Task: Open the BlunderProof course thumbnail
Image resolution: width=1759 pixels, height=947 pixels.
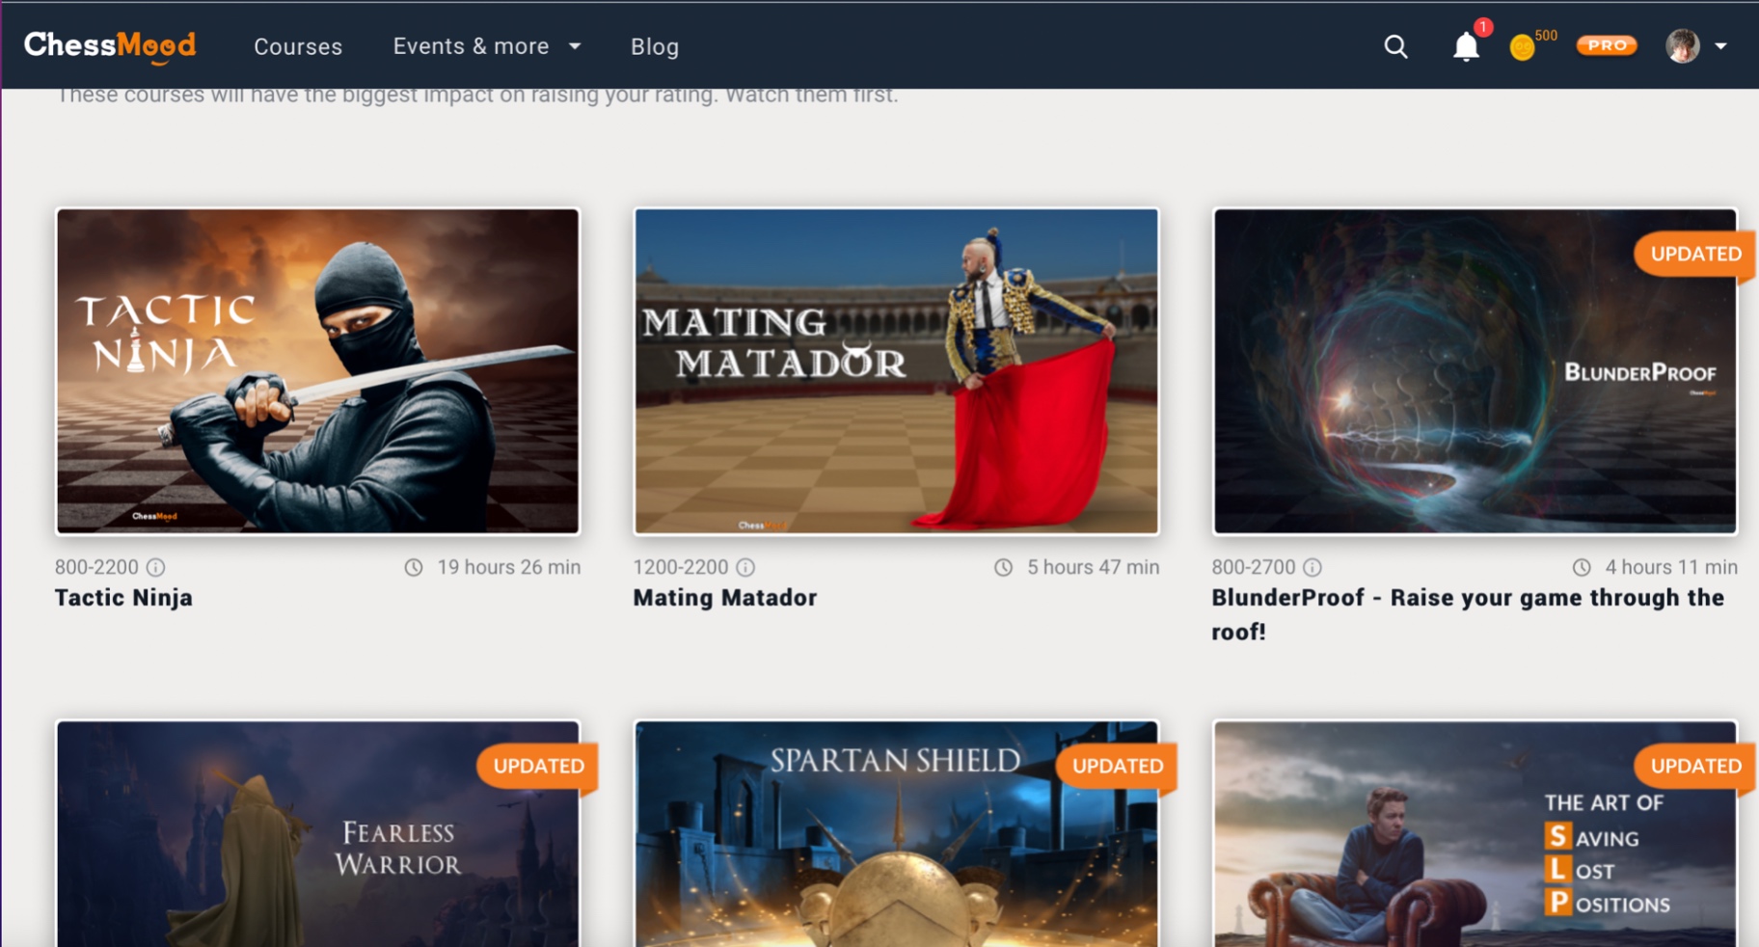Action: (1475, 371)
